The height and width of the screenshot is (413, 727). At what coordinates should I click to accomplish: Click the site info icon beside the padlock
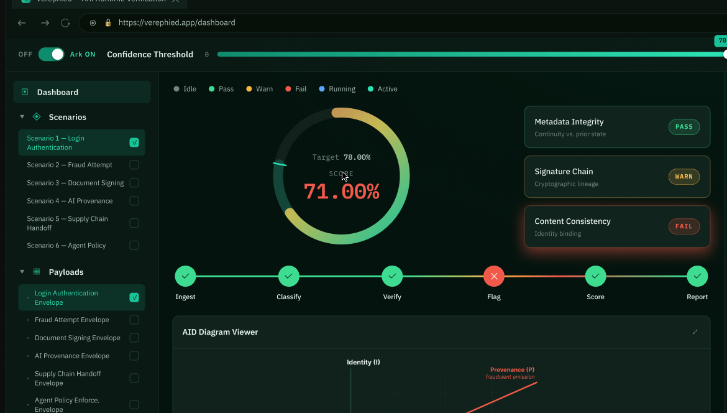[93, 23]
